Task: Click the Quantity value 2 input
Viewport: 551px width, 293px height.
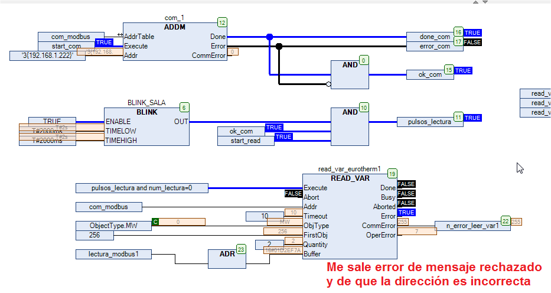Action: [269, 245]
